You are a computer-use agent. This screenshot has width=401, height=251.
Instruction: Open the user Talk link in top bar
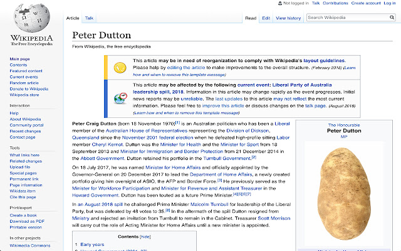316,3
